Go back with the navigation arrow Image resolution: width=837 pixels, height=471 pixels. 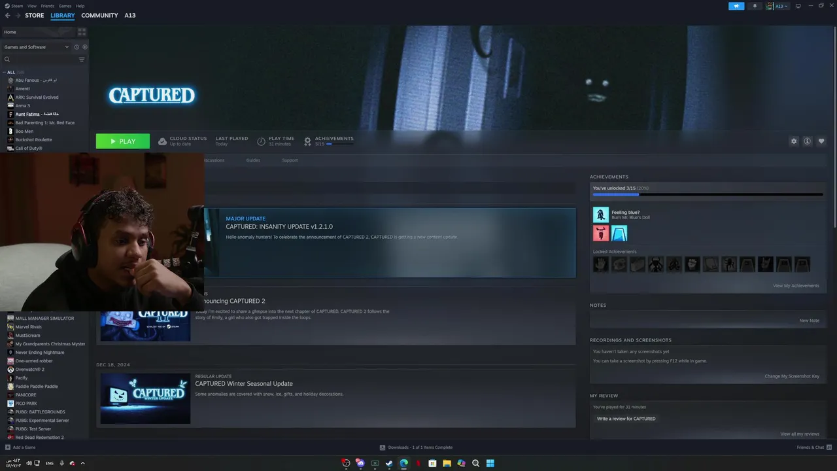click(7, 15)
